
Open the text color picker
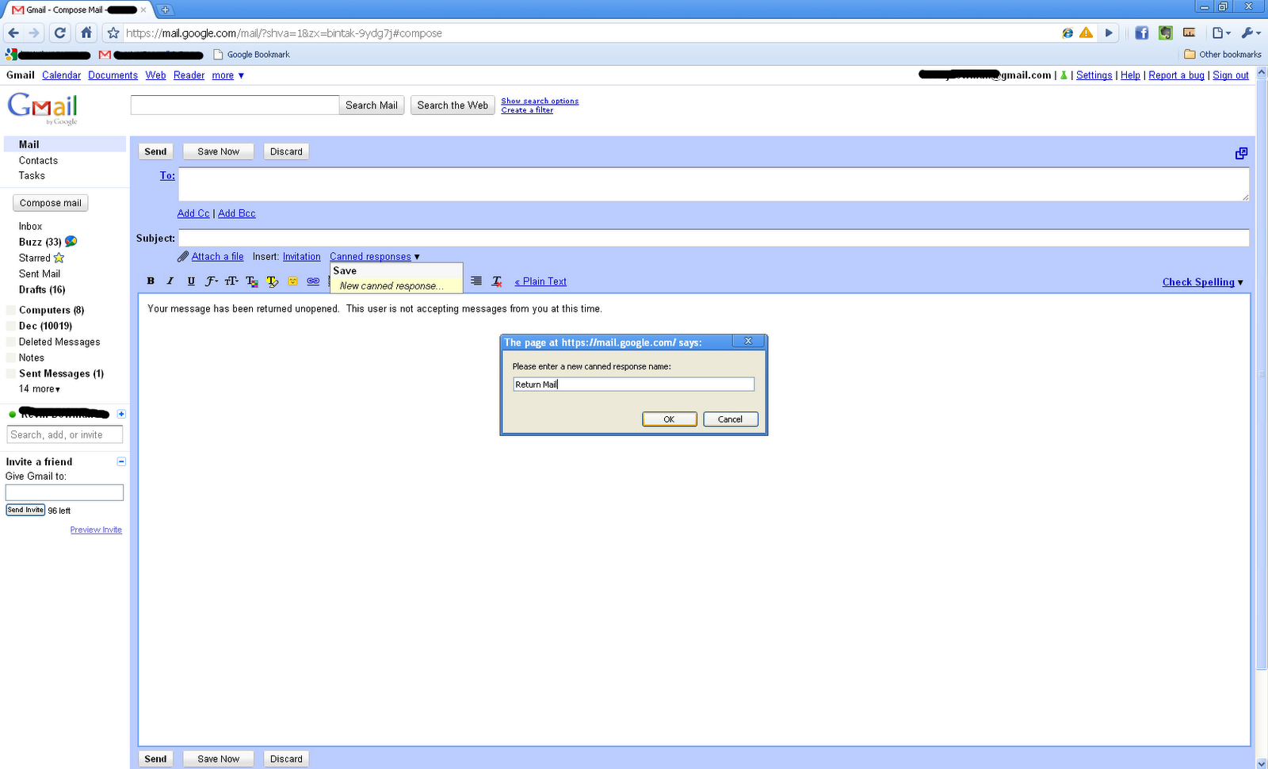point(252,281)
